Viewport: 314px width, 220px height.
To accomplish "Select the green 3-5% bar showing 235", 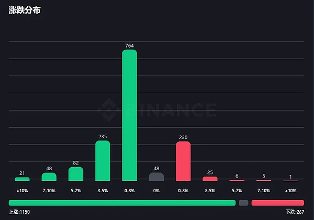I will click(103, 160).
